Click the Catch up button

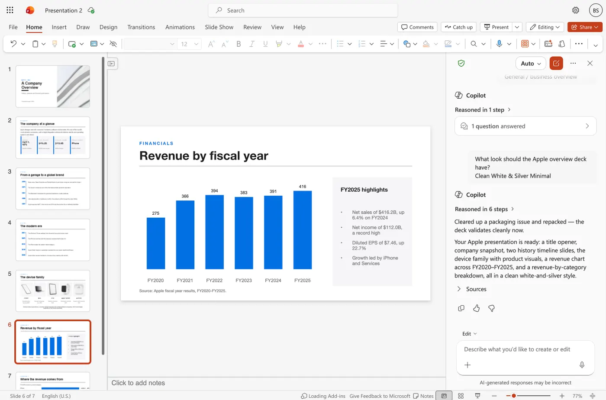click(459, 27)
